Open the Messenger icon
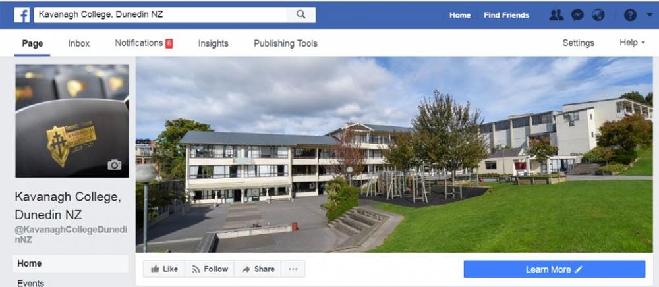The height and width of the screenshot is (287, 659). point(577,15)
